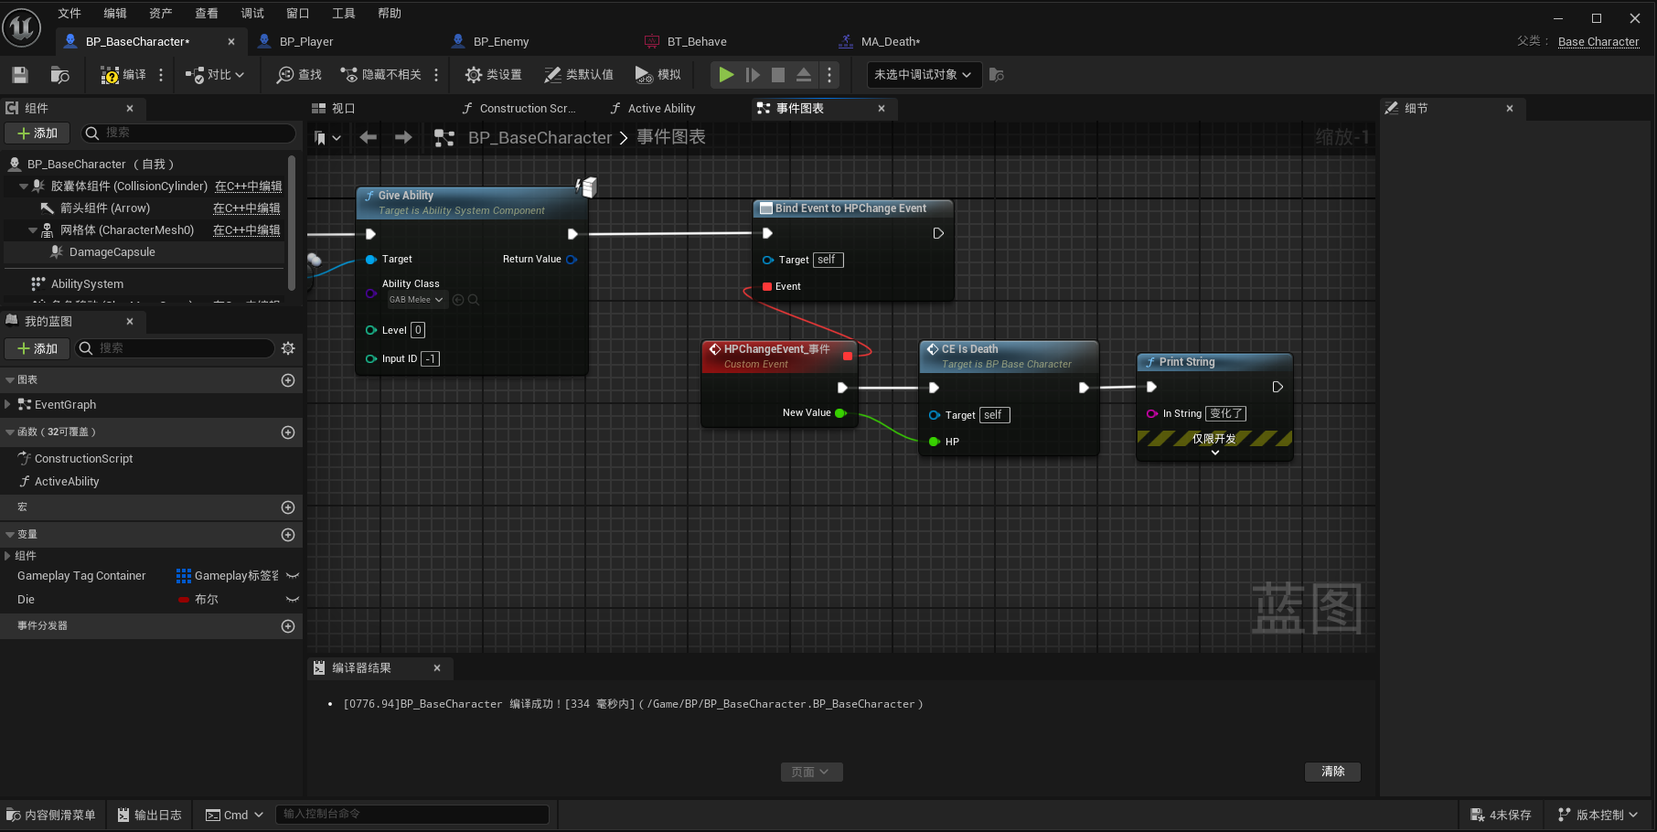Browse to asset in content browser
This screenshot has width=1657, height=832.
coord(60,75)
